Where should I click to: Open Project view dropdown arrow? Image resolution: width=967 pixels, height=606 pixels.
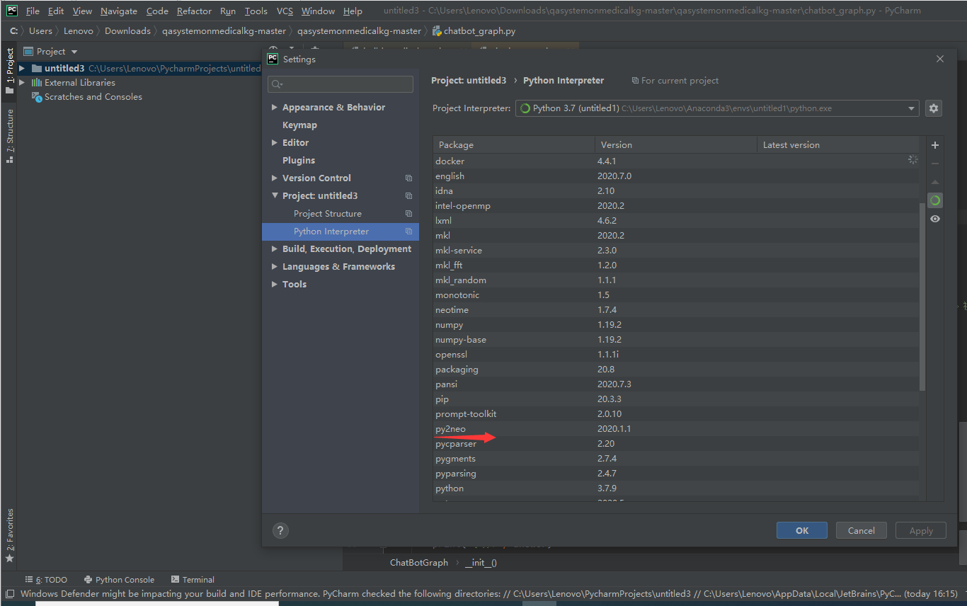(74, 52)
